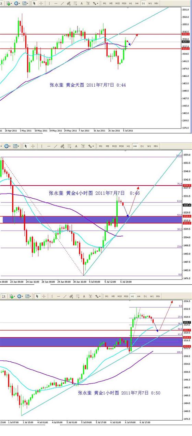The height and width of the screenshot is (436, 192).
Task: Pick the equidistant channel tool in the top toolbar
Action: point(69,3)
